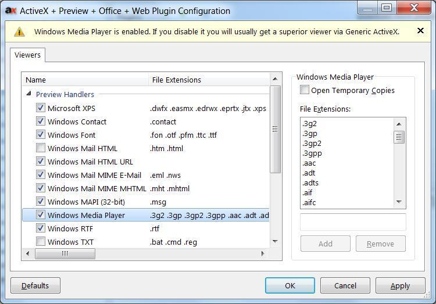
Task: Select the Viewers tab
Action: click(27, 55)
